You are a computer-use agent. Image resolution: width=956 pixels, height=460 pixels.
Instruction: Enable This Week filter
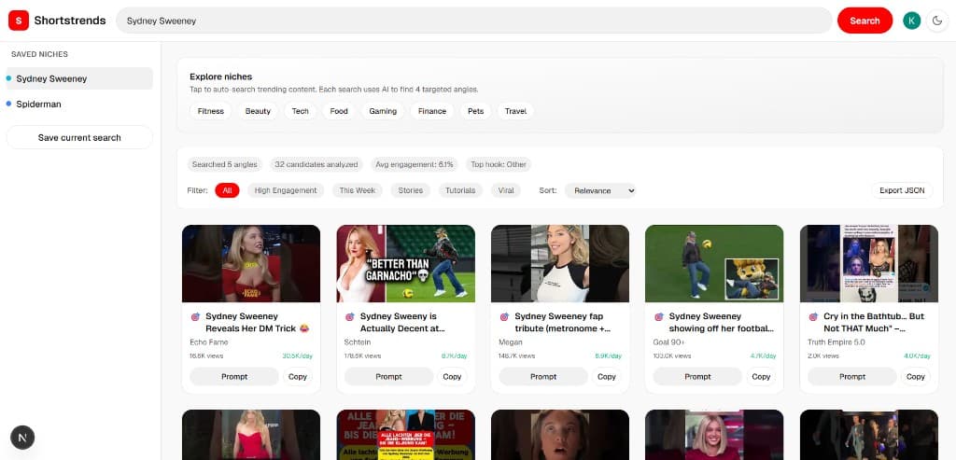pyautogui.click(x=358, y=190)
